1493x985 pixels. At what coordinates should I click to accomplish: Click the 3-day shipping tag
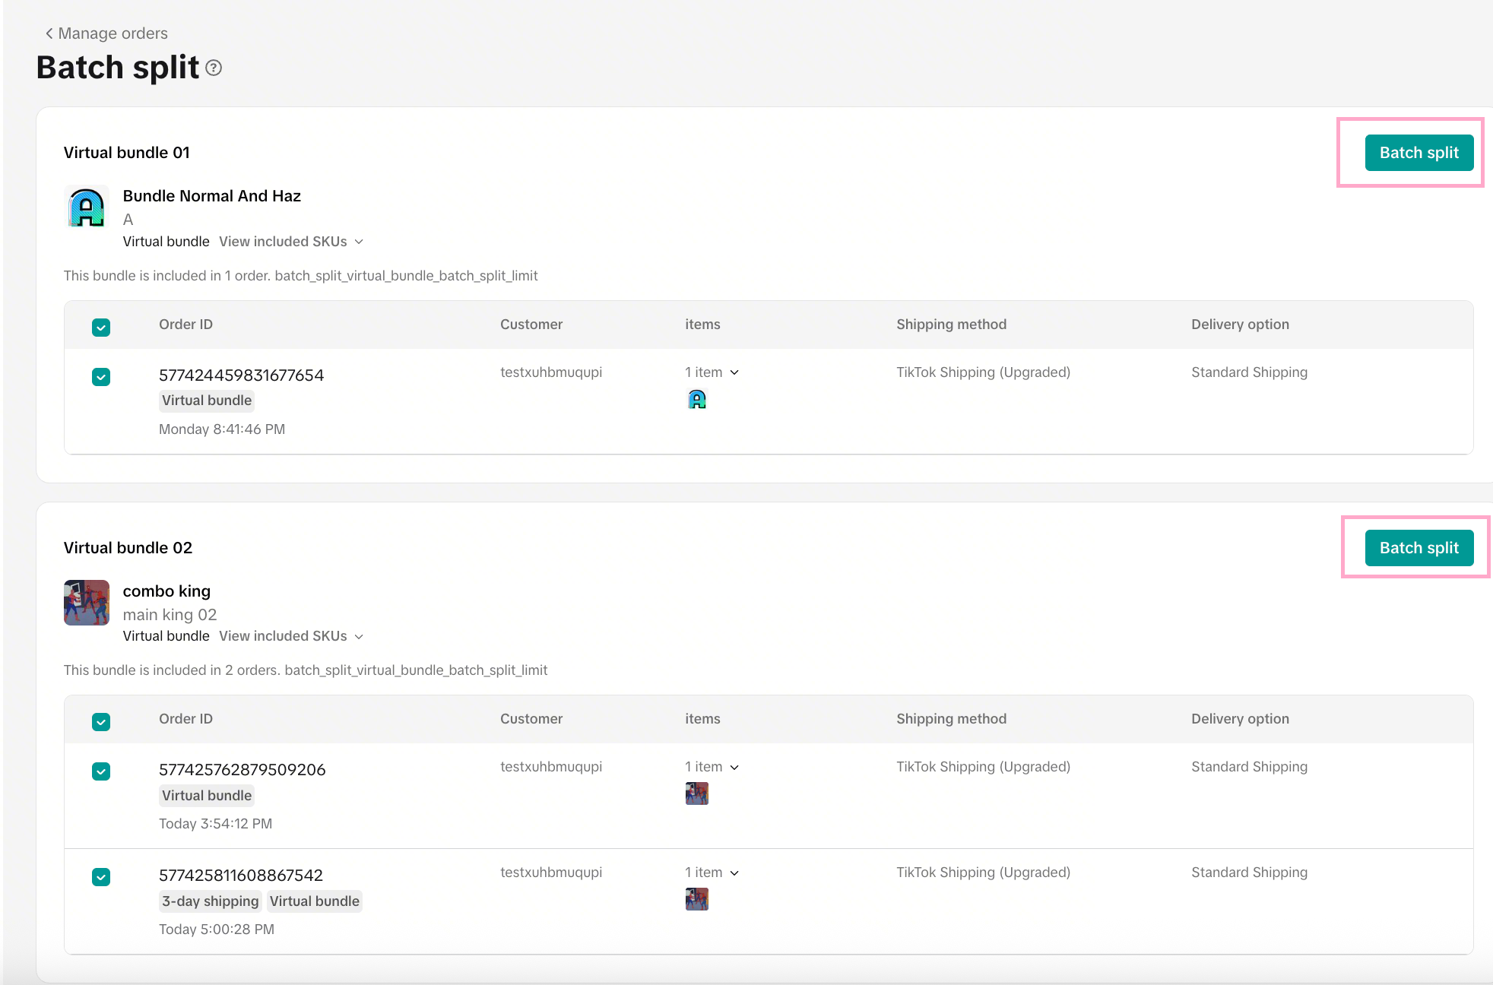[211, 901]
